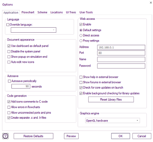Confirm settings with OK button
The image size is (153, 142).
tap(120, 136)
